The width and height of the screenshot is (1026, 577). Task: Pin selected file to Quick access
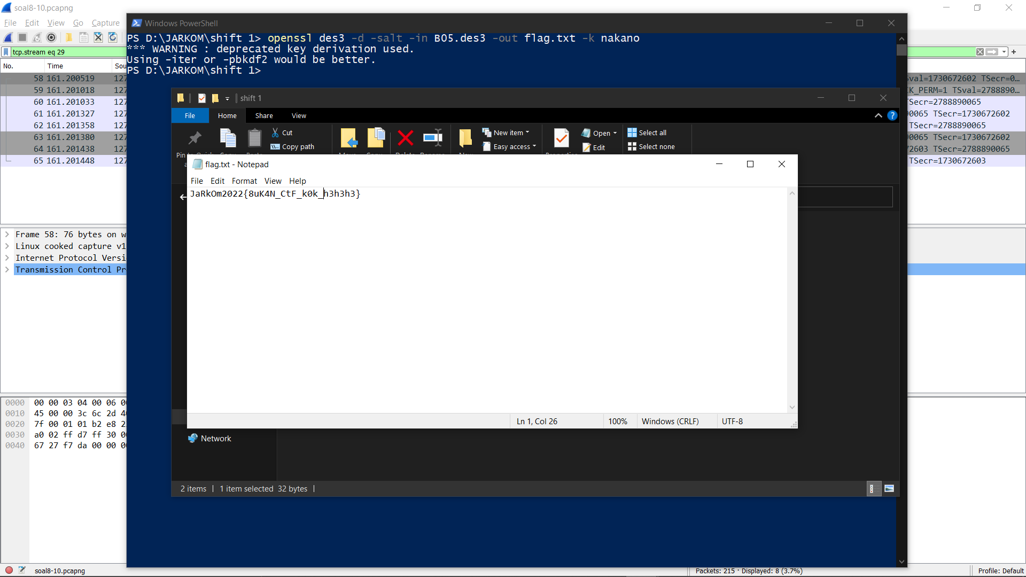coord(195,139)
